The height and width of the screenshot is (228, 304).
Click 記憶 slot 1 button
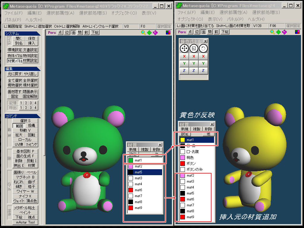(x=21, y=103)
